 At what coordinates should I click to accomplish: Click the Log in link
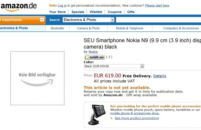62,6
